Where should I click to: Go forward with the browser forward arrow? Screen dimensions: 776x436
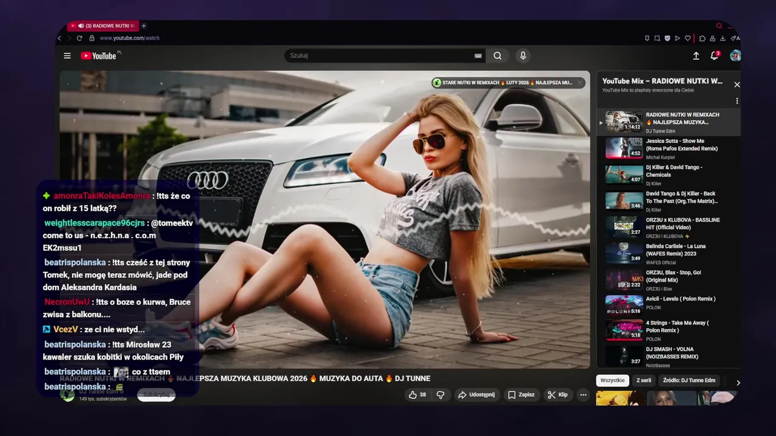[x=69, y=38]
